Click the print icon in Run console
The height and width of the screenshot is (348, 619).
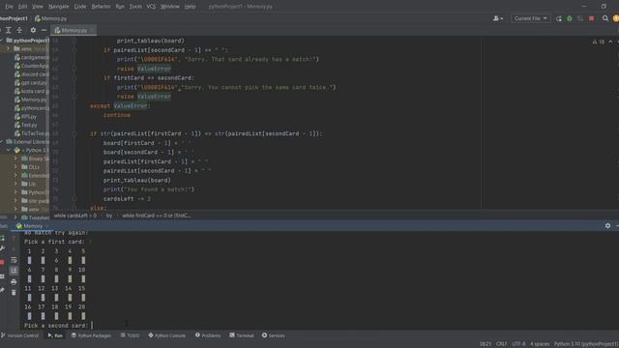coord(14,281)
